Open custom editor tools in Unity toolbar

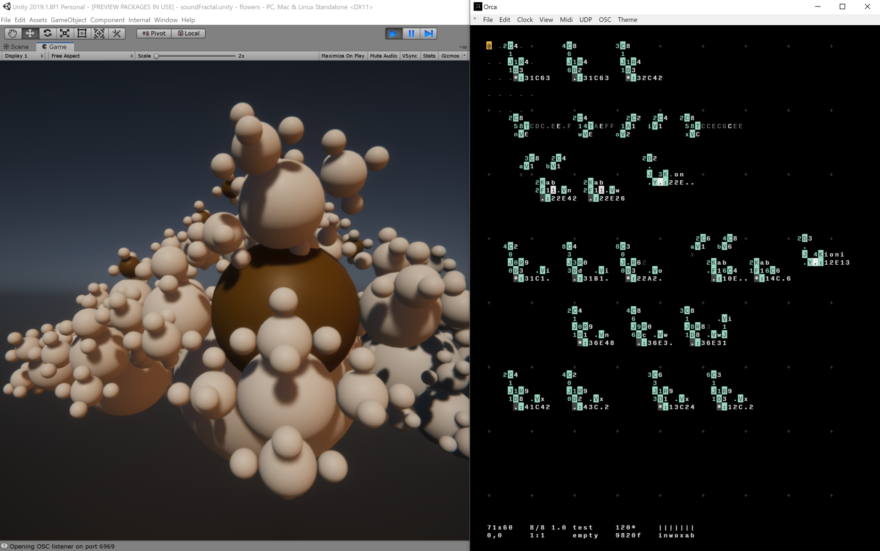(117, 33)
